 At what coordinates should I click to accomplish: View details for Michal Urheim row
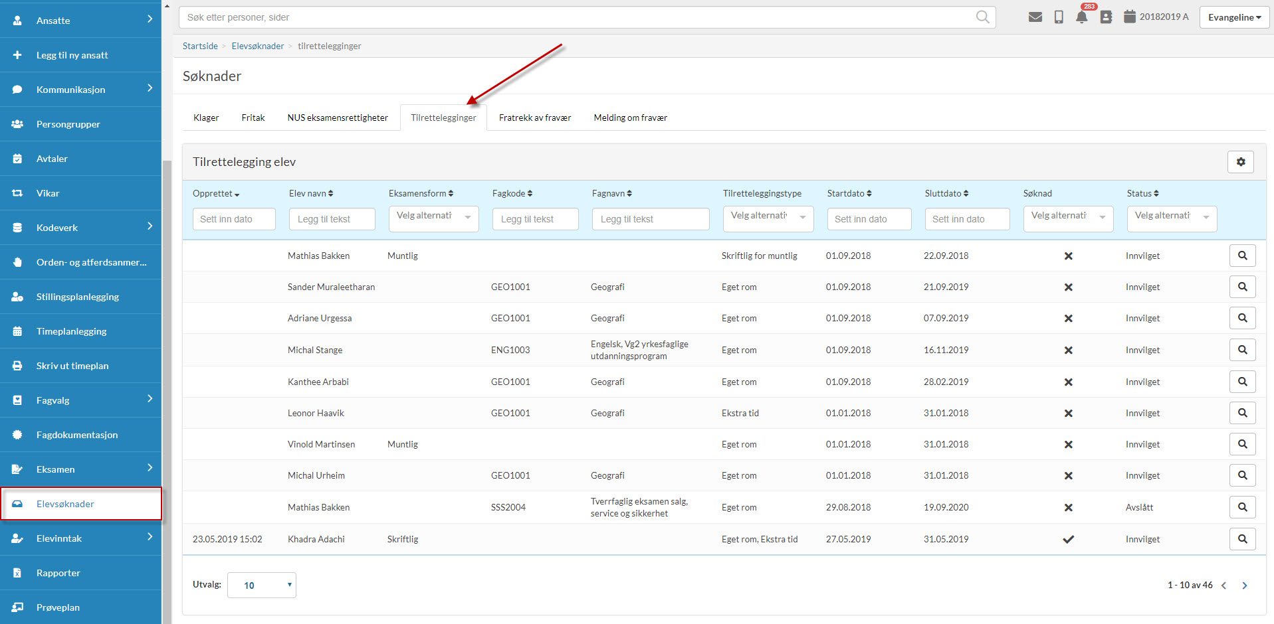[1242, 475]
